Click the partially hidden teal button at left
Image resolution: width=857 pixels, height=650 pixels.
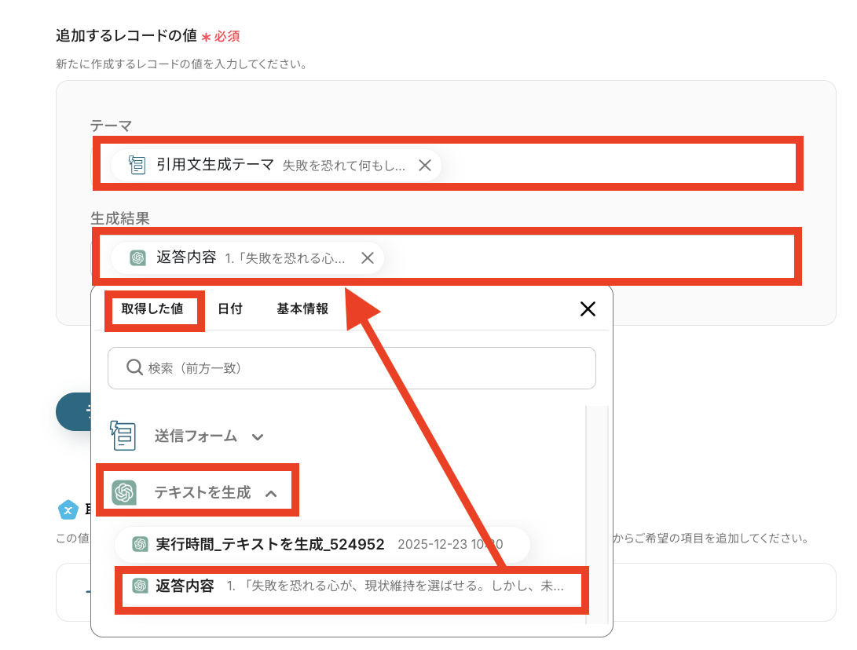(73, 412)
